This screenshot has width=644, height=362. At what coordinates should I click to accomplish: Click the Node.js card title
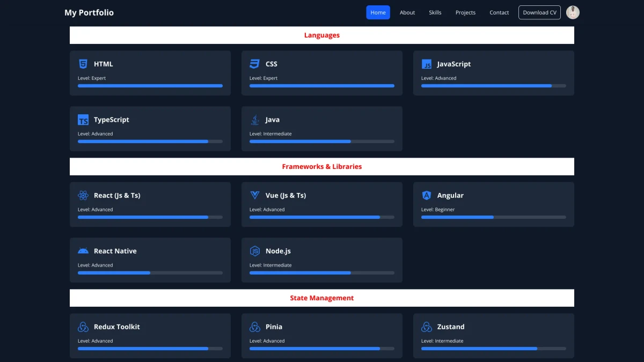tap(278, 251)
